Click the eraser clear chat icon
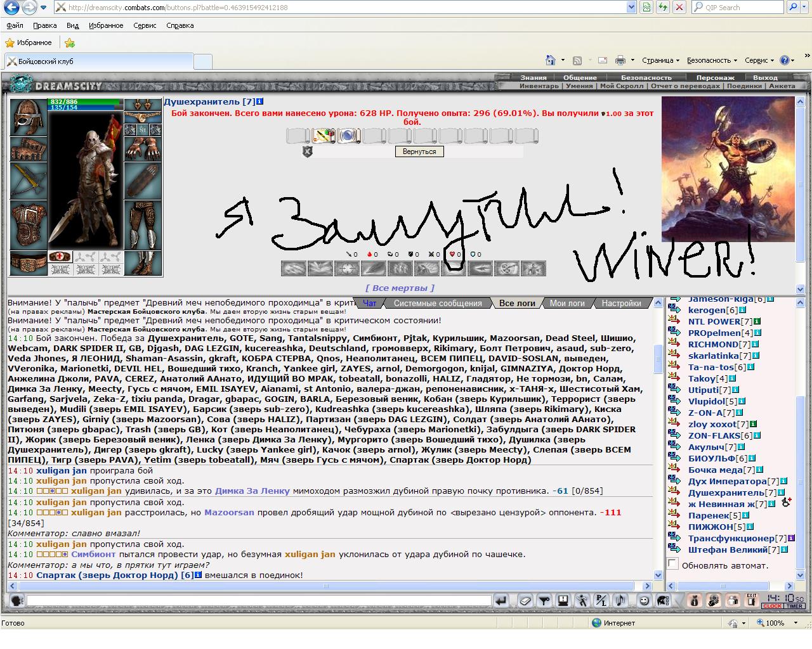The image size is (812, 649). [x=525, y=600]
